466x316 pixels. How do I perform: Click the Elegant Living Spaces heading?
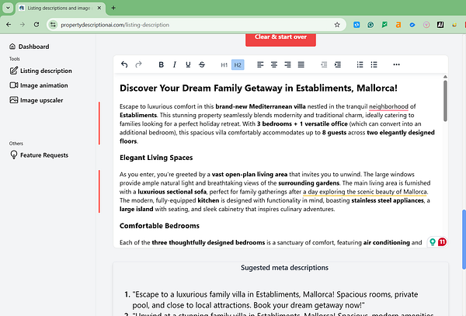(x=156, y=158)
